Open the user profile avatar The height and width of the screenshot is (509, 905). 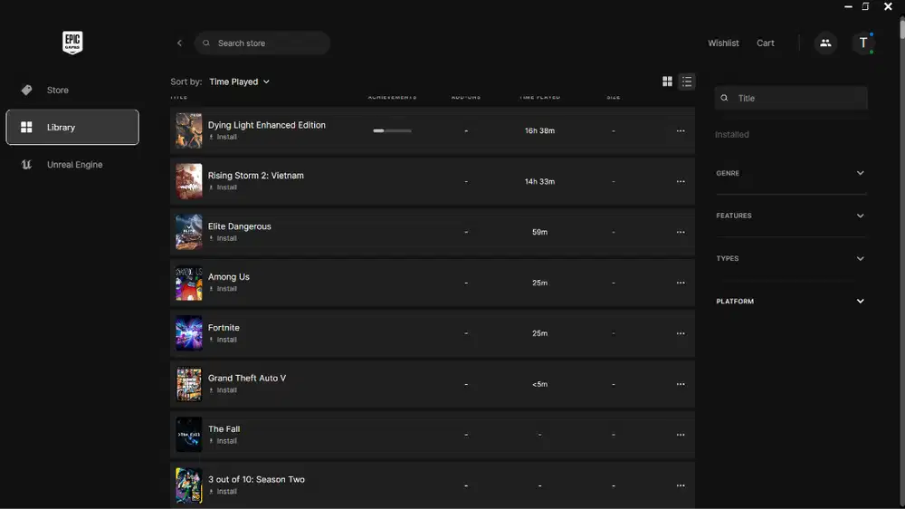[x=863, y=43]
